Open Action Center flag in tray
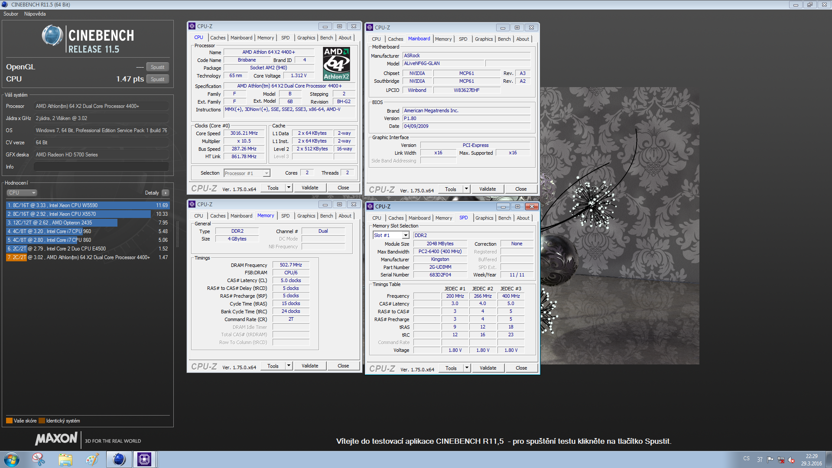Screen dimensions: 832x468 point(770,459)
